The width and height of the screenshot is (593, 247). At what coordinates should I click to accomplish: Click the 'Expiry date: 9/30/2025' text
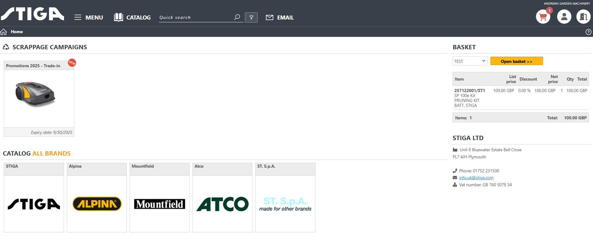click(52, 132)
